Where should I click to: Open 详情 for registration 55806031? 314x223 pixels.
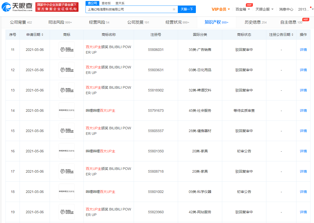(x=303, y=50)
